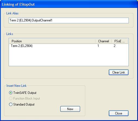Click the Linking of EStopOut title bar
The width and height of the screenshot is (138, 121).
69,4
